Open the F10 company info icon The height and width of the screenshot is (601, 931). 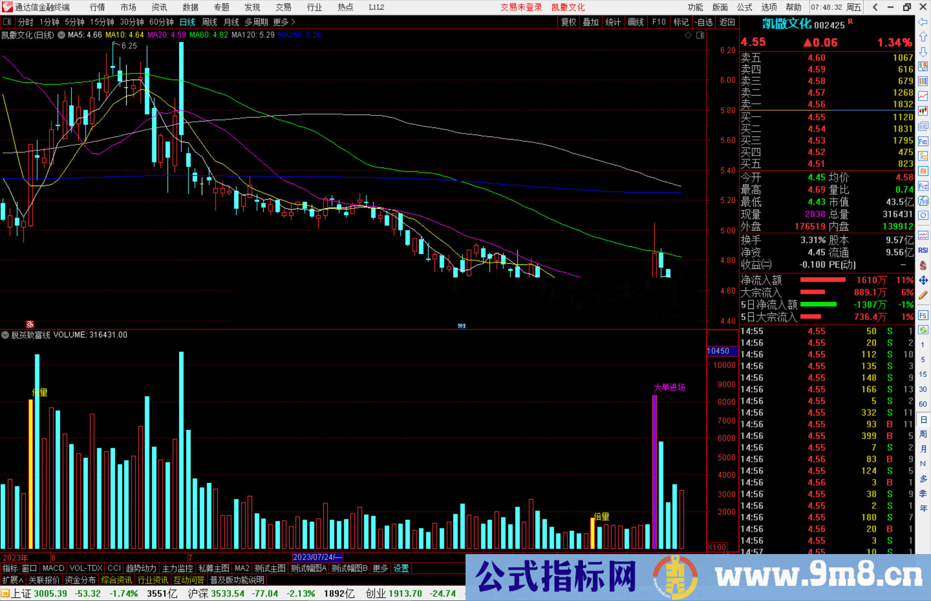(x=923, y=142)
